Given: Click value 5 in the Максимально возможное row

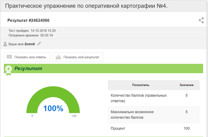Looking at the screenshot, I should [187, 112].
